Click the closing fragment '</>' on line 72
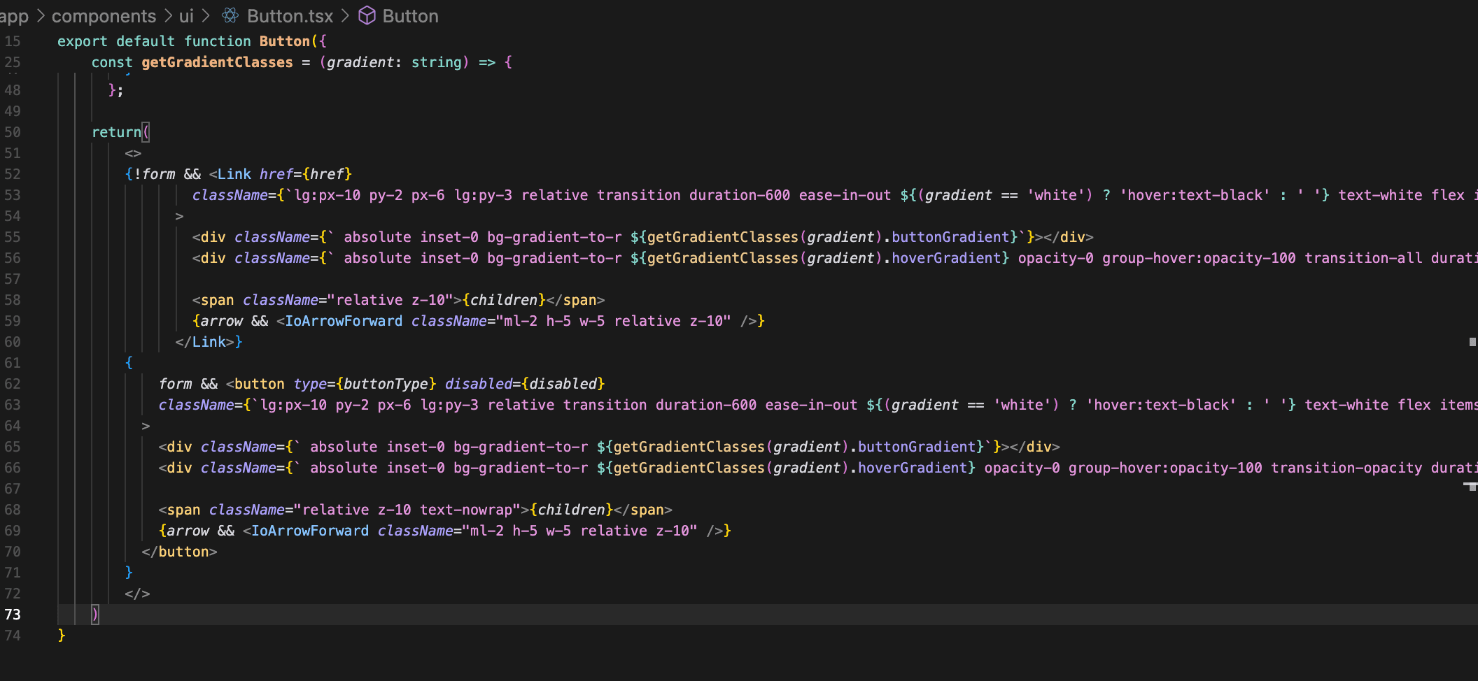Screen dimensions: 1478x681 [x=137, y=594]
